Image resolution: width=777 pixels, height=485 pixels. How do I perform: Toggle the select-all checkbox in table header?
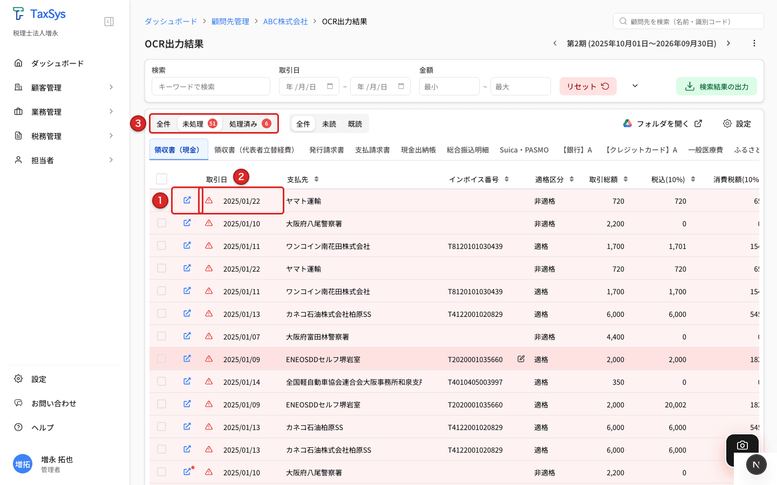tap(161, 179)
